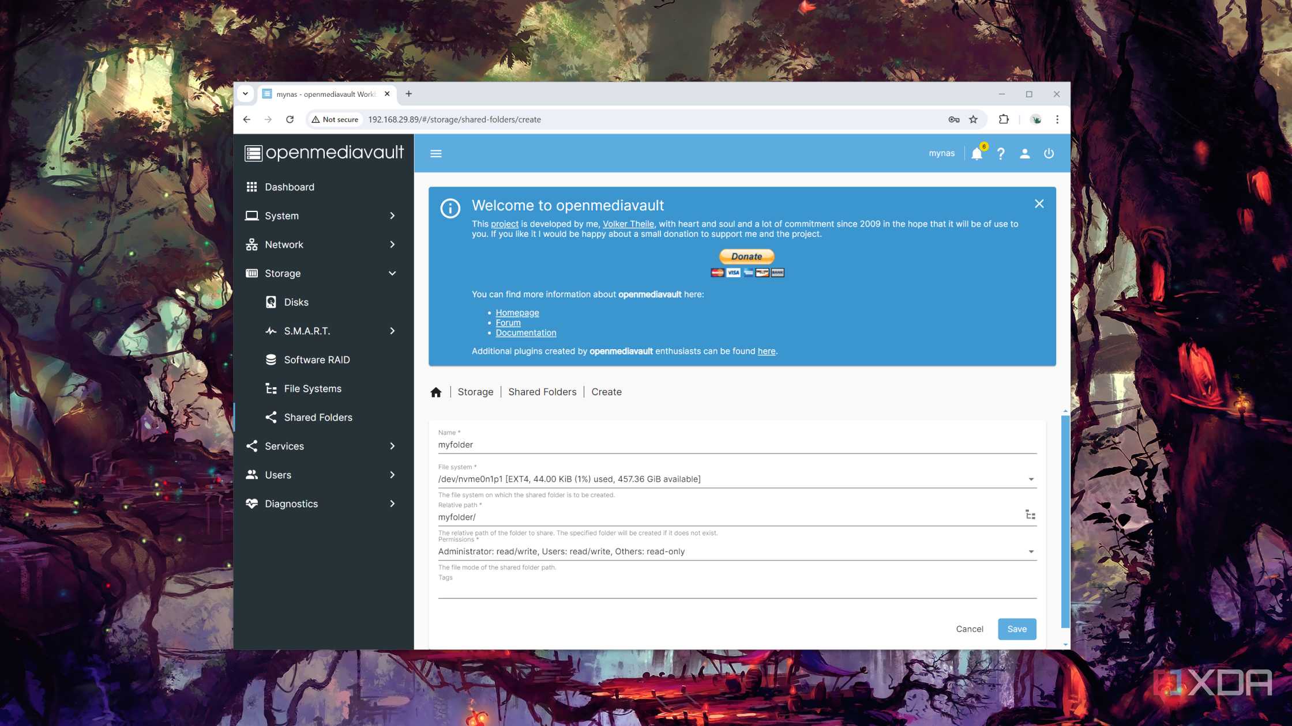
Task: Expand the Network menu chevron
Action: pos(393,244)
